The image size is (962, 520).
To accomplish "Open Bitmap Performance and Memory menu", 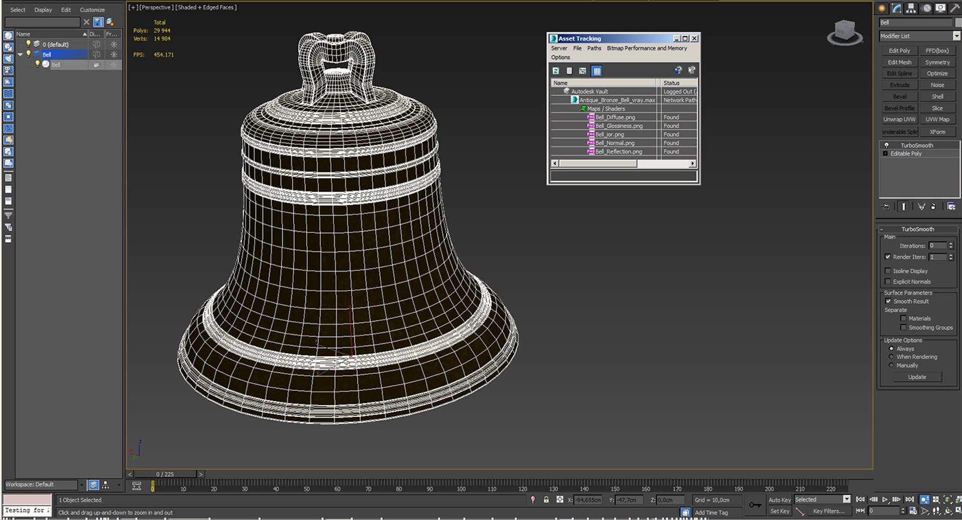I will (647, 48).
